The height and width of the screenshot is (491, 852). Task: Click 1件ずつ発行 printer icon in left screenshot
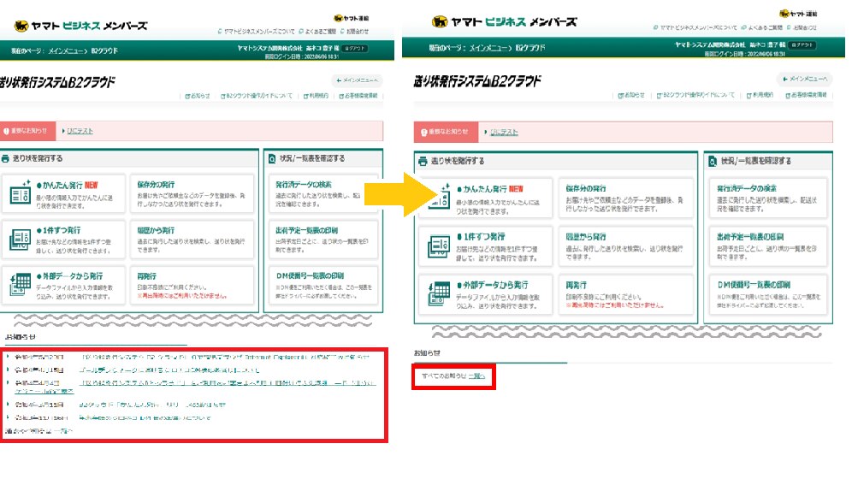(21, 239)
